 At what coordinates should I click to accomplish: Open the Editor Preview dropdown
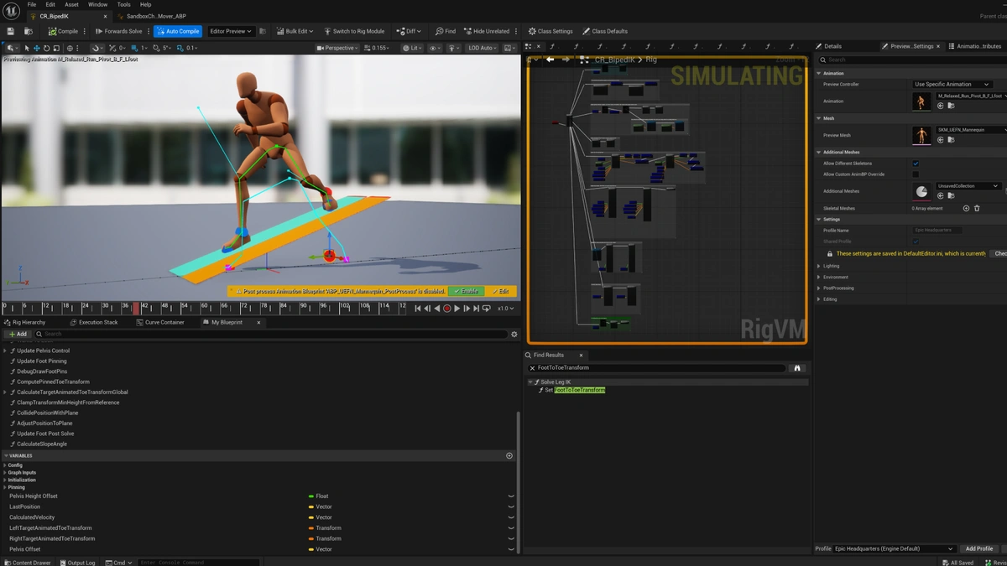pos(231,31)
